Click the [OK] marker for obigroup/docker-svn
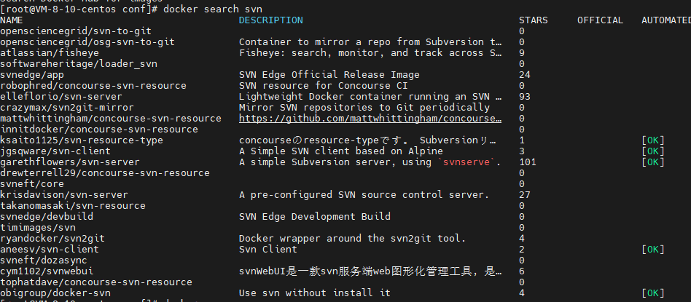The height and width of the screenshot is (302, 691). coord(653,293)
